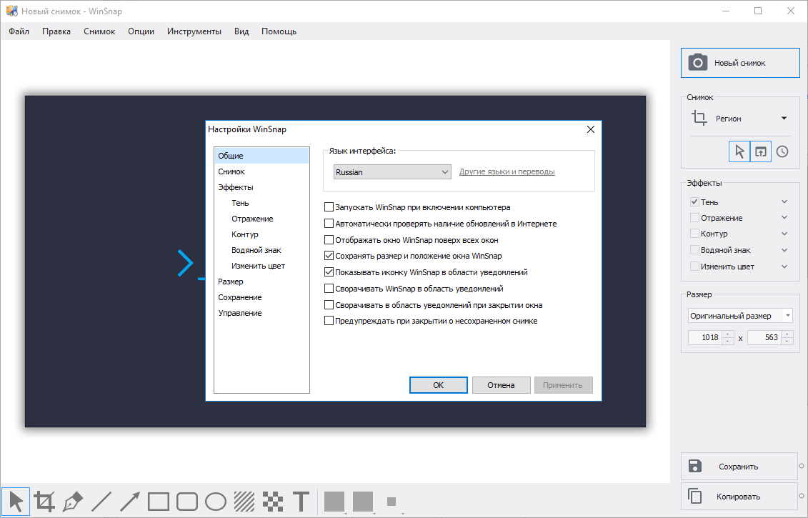
Task: Toggle the capture delay timer clock
Action: tap(782, 151)
